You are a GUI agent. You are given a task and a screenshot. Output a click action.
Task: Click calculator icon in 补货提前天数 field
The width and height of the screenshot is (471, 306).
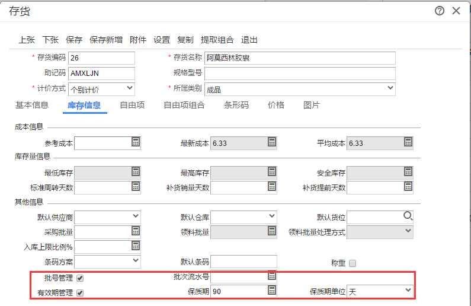[408, 186]
